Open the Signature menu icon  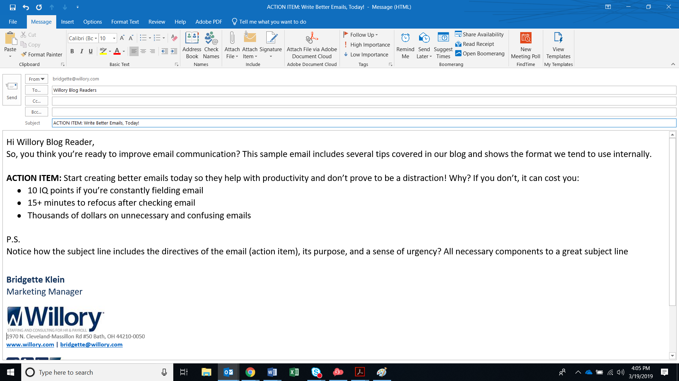[x=271, y=38]
